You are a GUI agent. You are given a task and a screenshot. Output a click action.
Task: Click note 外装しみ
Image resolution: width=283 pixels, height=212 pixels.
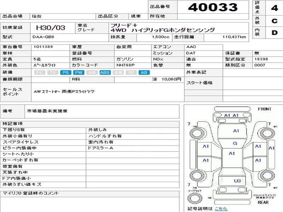[98, 130]
